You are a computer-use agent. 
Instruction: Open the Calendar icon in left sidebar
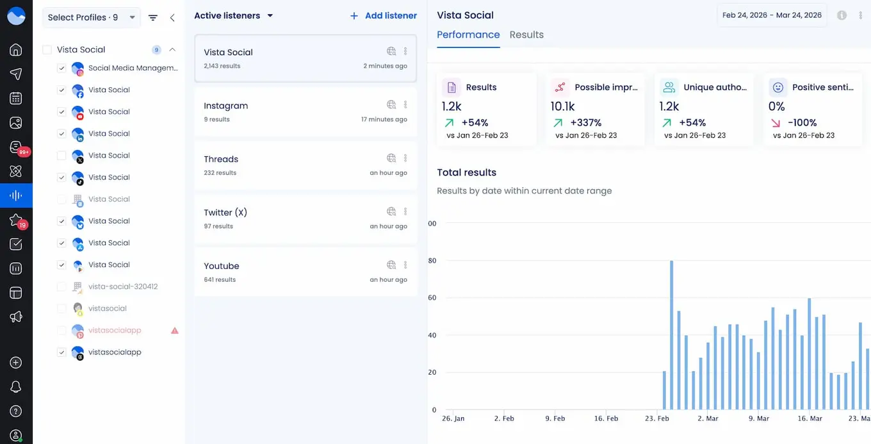[15, 97]
